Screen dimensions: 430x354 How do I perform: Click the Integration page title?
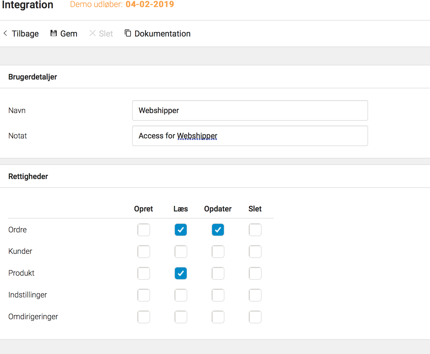tap(28, 5)
